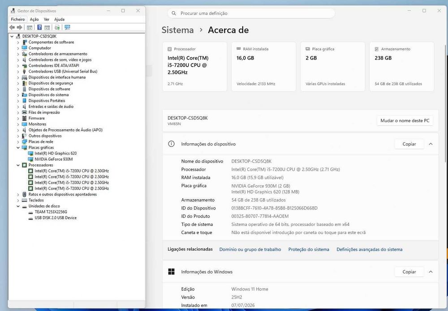Image resolution: width=448 pixels, height=311 pixels.
Task: Click the network icon beside Placas de rede
Action: tap(25, 141)
